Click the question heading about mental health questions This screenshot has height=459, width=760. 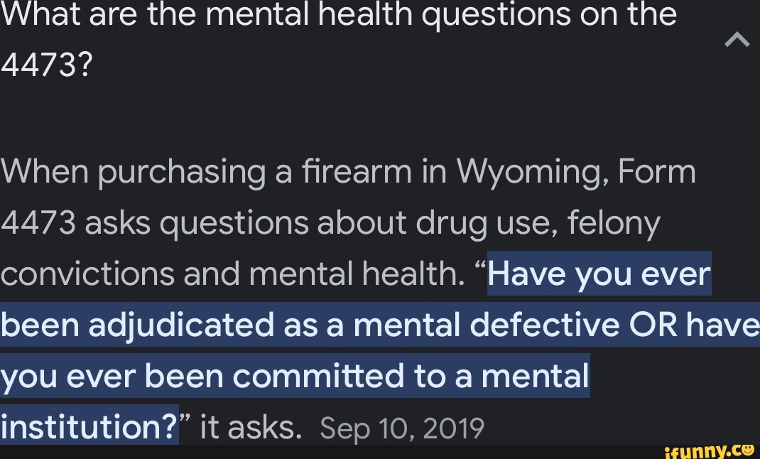point(338,16)
